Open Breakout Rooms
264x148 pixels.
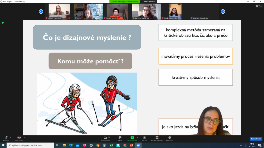click(157, 138)
